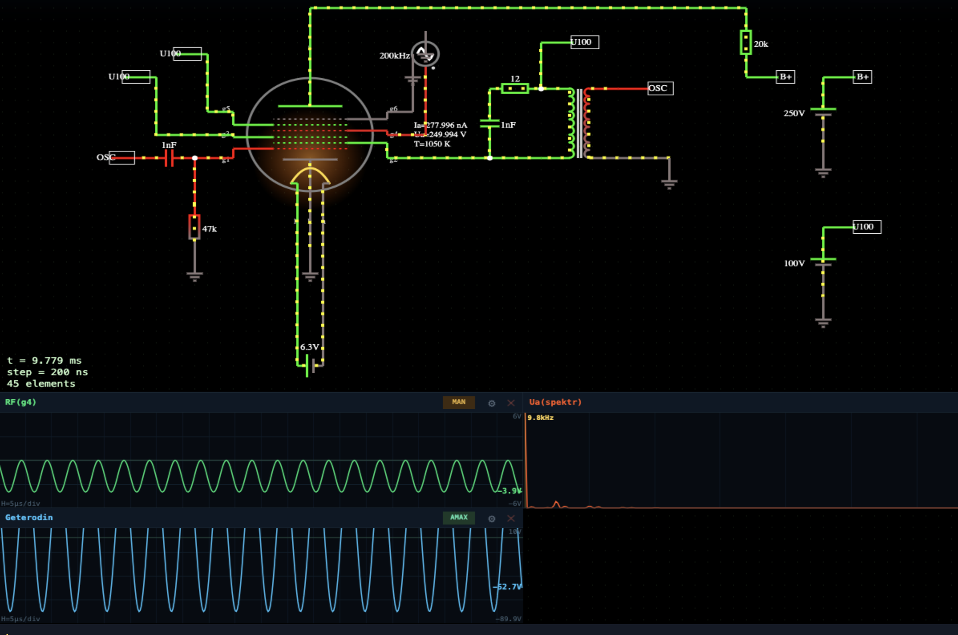This screenshot has height=635, width=958.
Task: Click the 9.8kHz spectrum peak label
Action: coord(540,418)
